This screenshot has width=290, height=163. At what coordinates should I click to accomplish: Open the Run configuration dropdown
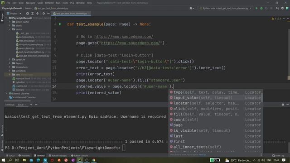pyautogui.click(x=226, y=8)
